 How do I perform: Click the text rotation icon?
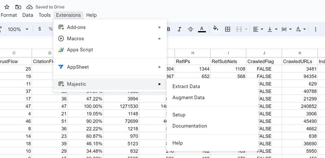point(298,29)
